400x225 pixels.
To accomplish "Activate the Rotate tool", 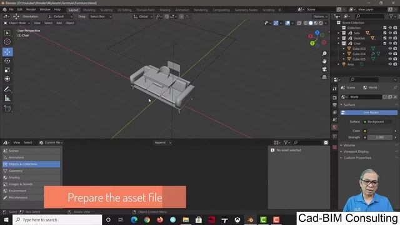I will [7, 61].
